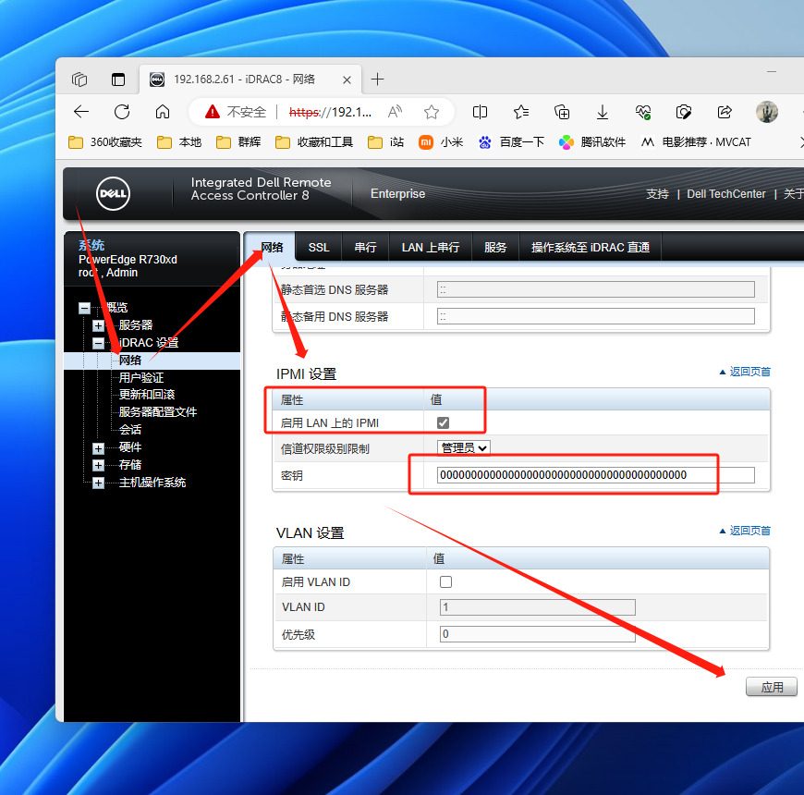Open the read aloud icon in address bar
The width and height of the screenshot is (804, 795).
pyautogui.click(x=395, y=112)
